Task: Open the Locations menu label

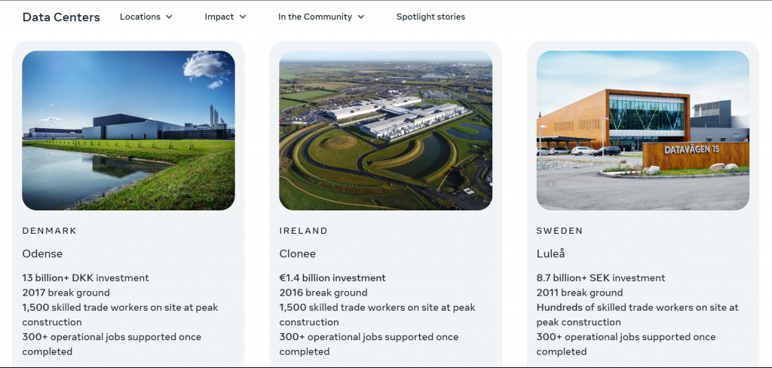Action: pos(140,17)
